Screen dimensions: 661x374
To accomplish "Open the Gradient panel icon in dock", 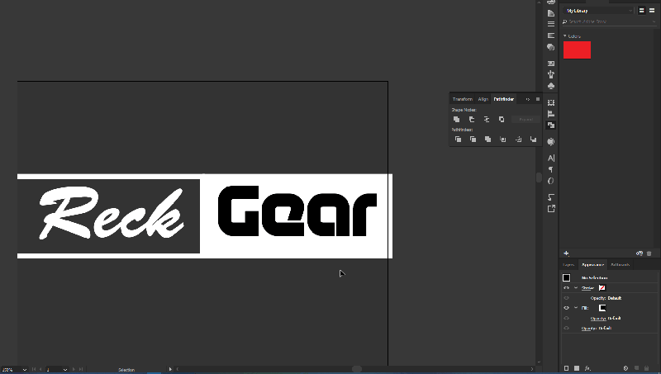I will [551, 36].
